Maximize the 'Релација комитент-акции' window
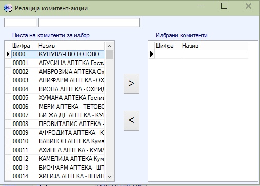260x186 pixels. [x=224, y=6]
